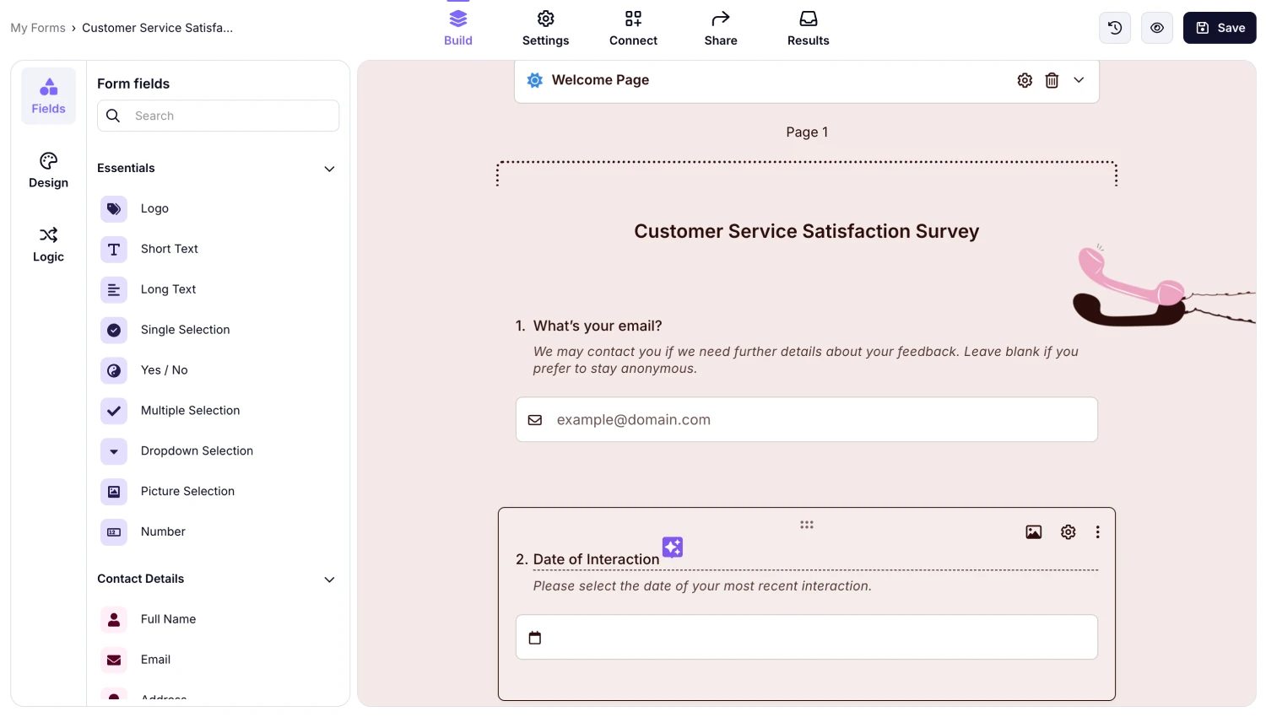Screen dimensions: 1266x717
Task: Switch to the Results tab
Action: pyautogui.click(x=808, y=28)
